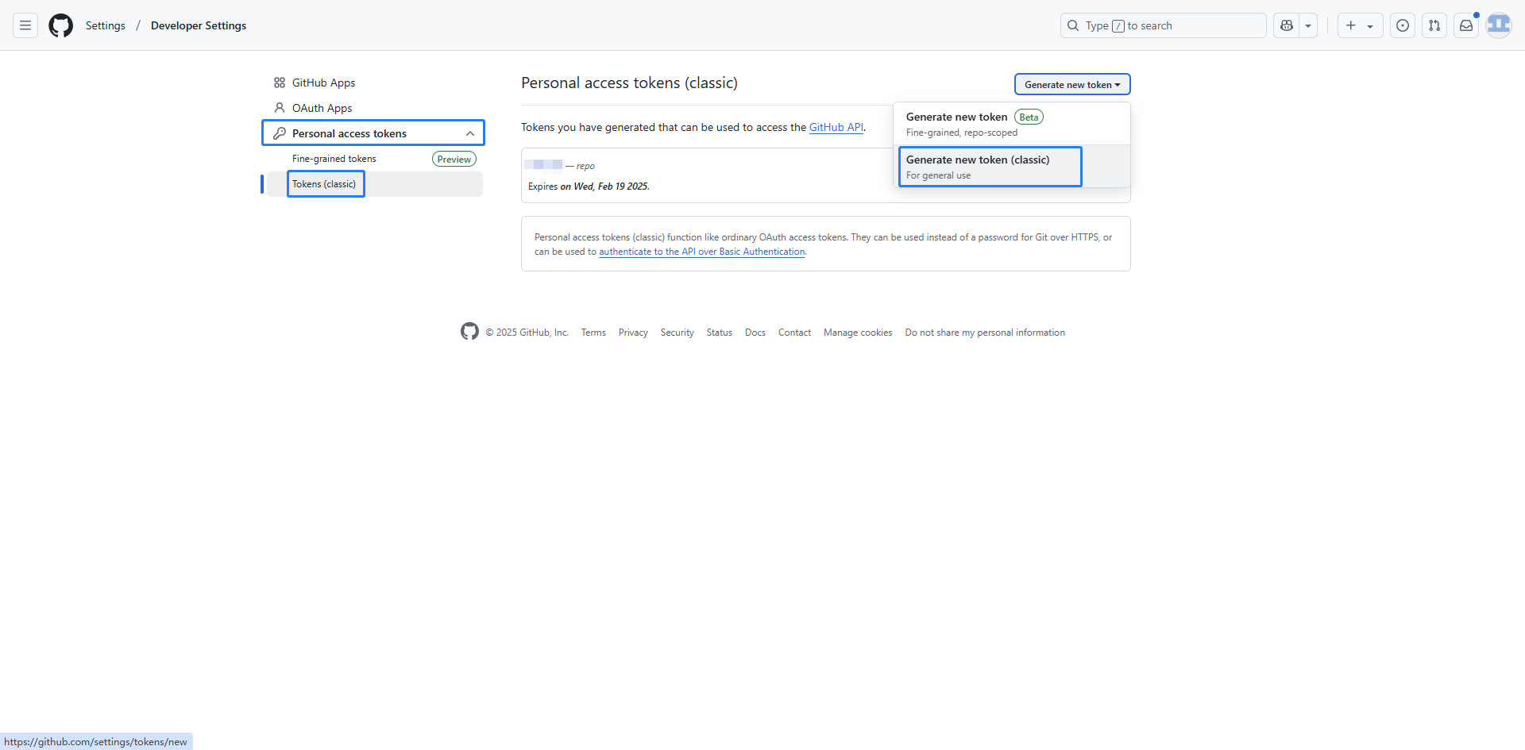Open Basic Authentication documentation link

pyautogui.click(x=701, y=252)
